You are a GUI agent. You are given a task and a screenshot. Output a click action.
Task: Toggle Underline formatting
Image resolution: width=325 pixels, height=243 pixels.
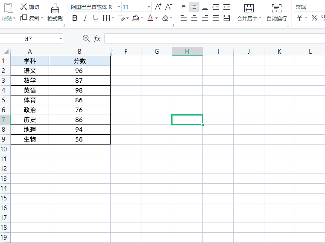pos(96,18)
